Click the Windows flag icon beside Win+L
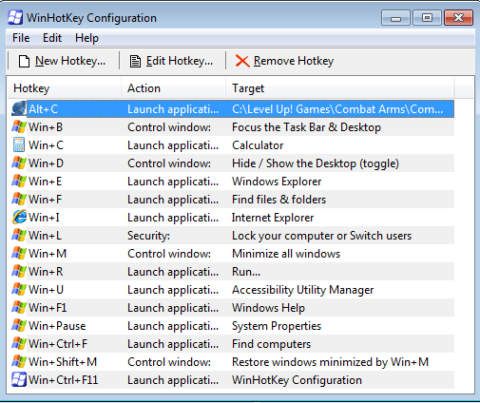 tap(19, 236)
